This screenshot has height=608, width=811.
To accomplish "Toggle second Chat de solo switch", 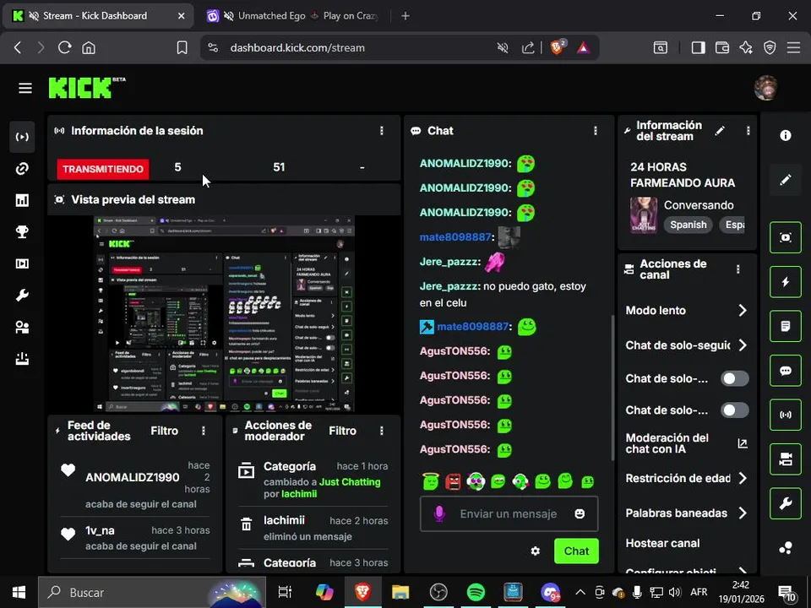I will [x=734, y=410].
